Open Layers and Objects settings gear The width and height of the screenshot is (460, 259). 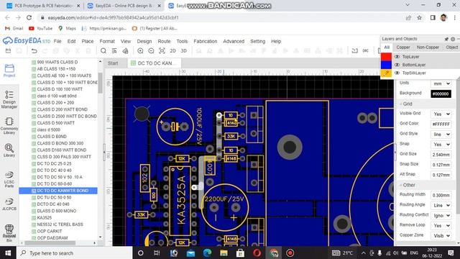(x=453, y=39)
